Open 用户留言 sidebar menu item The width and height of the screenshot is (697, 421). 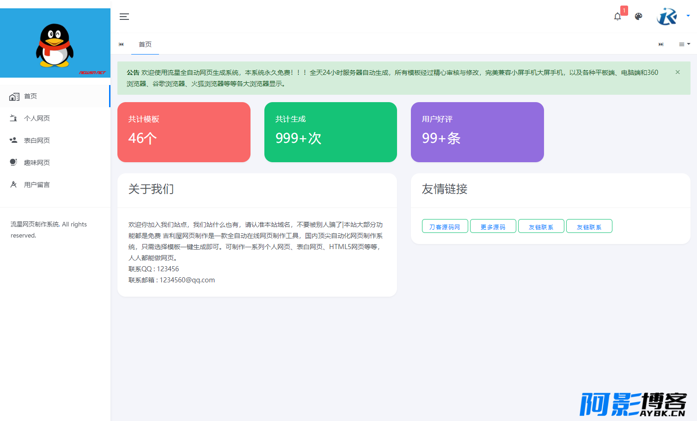55,185
